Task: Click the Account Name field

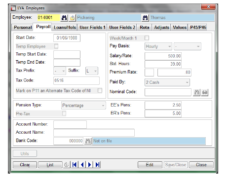Action: 94,133
